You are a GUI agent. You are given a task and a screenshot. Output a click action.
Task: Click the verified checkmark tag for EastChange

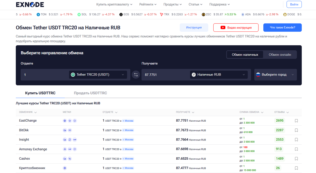75,121
